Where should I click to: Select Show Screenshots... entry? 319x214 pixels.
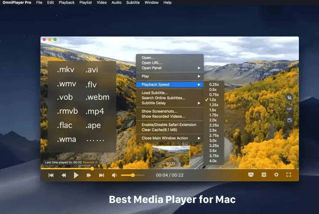point(170,111)
